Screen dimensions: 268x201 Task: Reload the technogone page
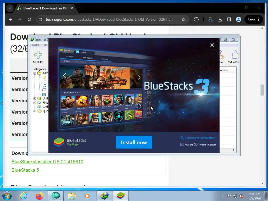(29, 19)
